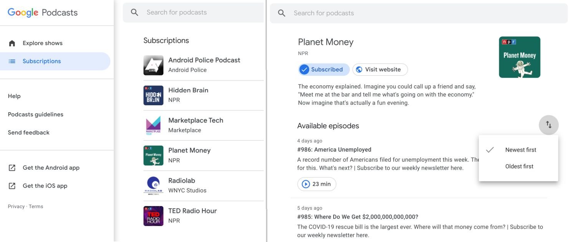Click the Visit website button
576x242 pixels.
coord(380,70)
